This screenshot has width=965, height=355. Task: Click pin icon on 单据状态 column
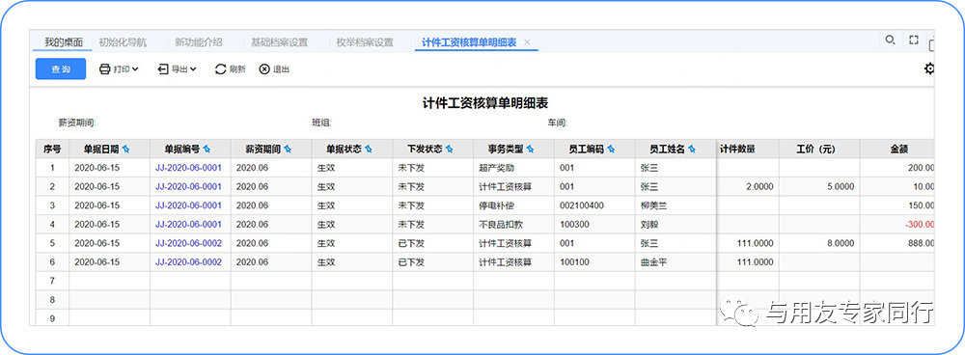[369, 149]
